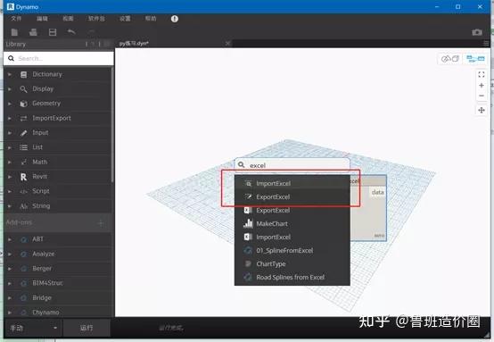Screen dimensions: 494x342
Task: Expand the Script category arrow
Action: coord(10,191)
